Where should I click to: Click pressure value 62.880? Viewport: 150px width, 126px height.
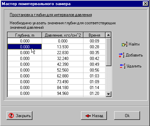pos(63,76)
